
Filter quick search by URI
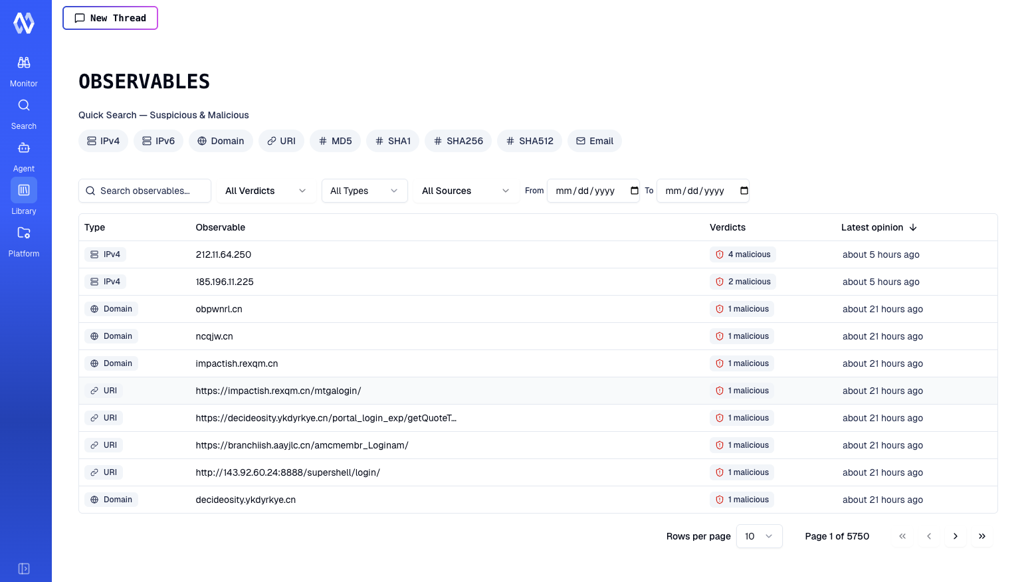[x=281, y=141]
